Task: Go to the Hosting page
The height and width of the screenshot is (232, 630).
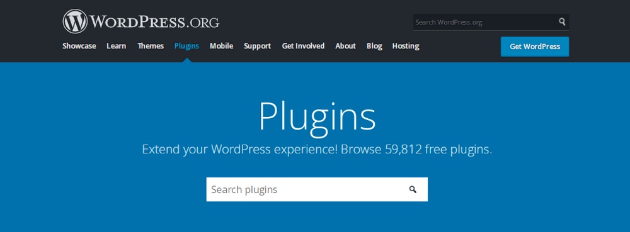Action: pos(406,46)
